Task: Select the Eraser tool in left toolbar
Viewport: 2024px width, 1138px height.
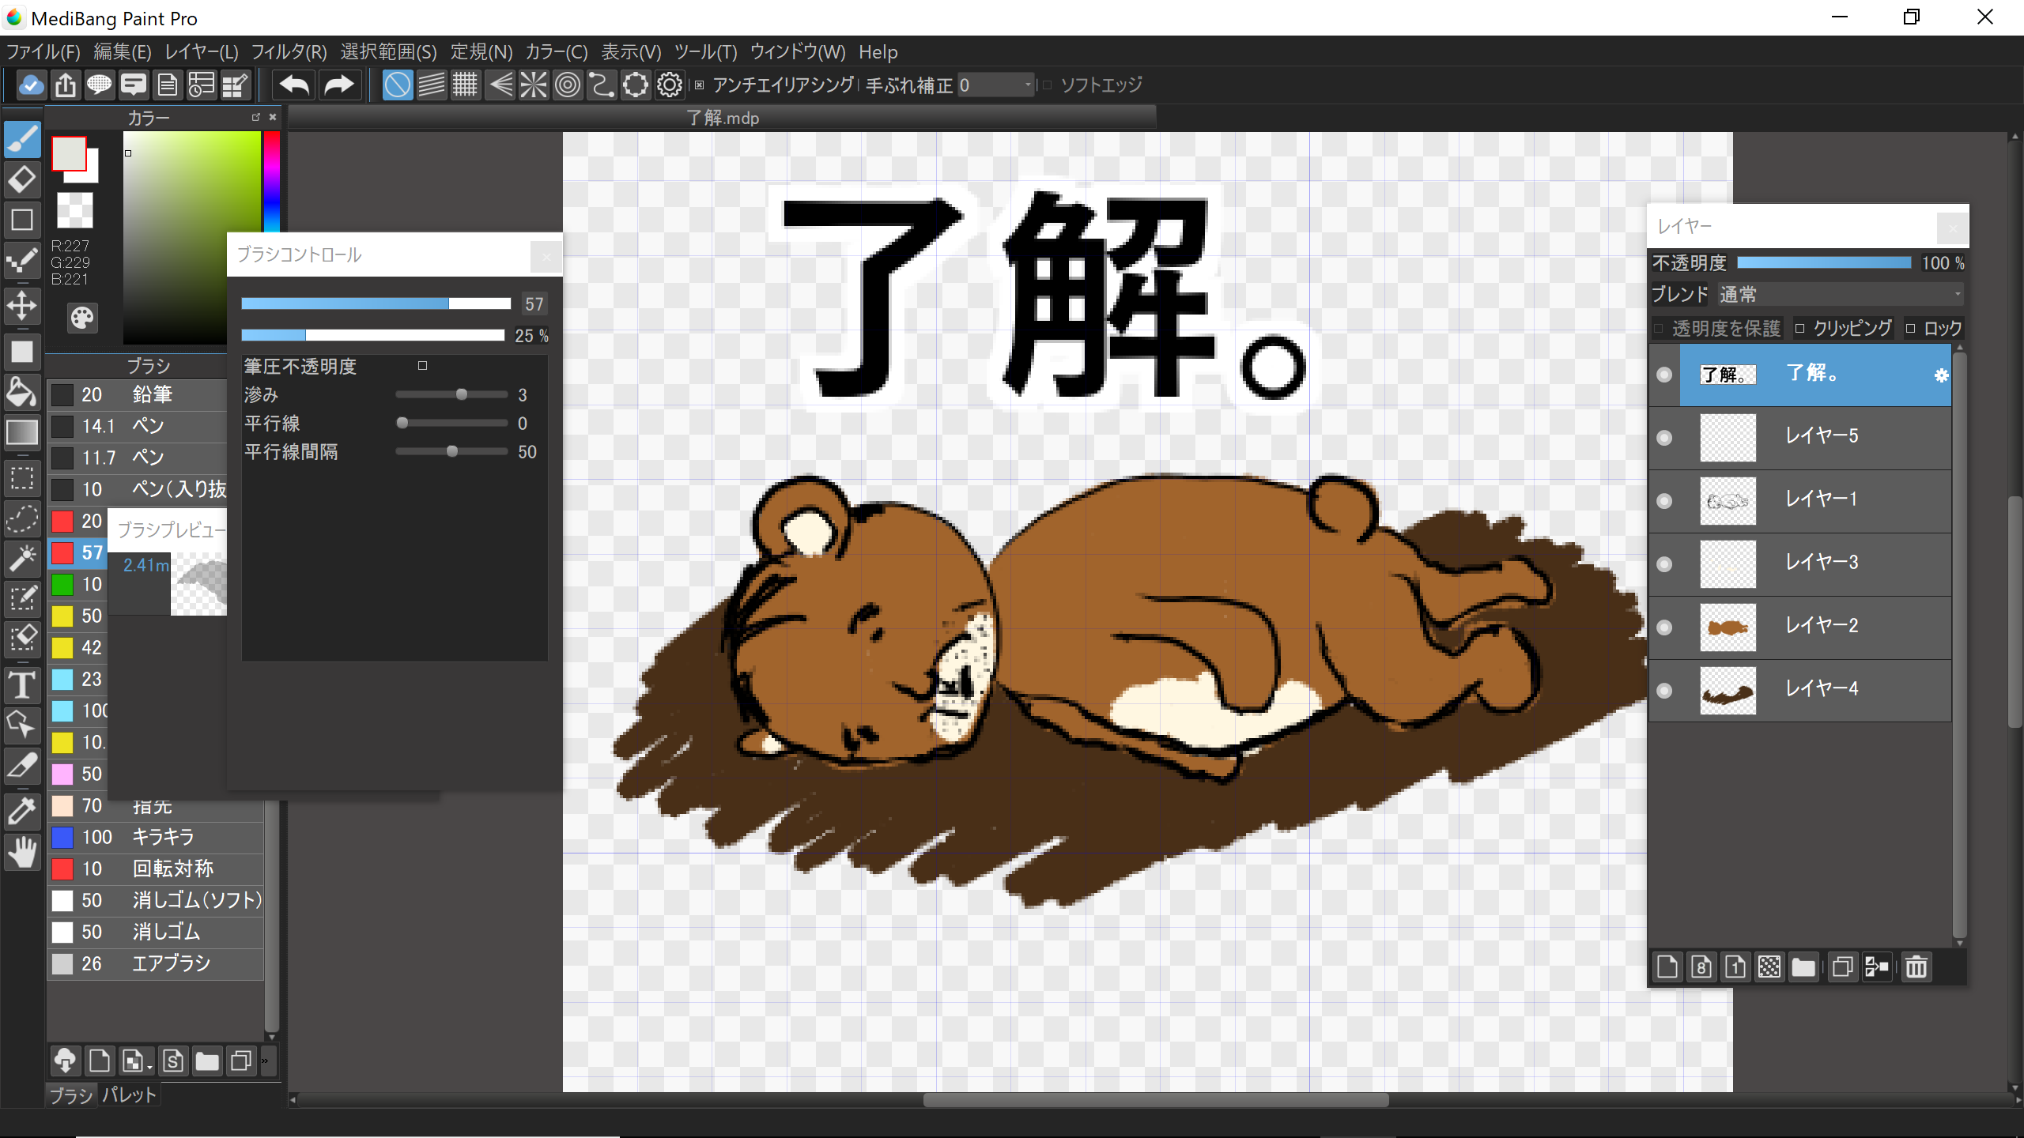Action: click(22, 180)
